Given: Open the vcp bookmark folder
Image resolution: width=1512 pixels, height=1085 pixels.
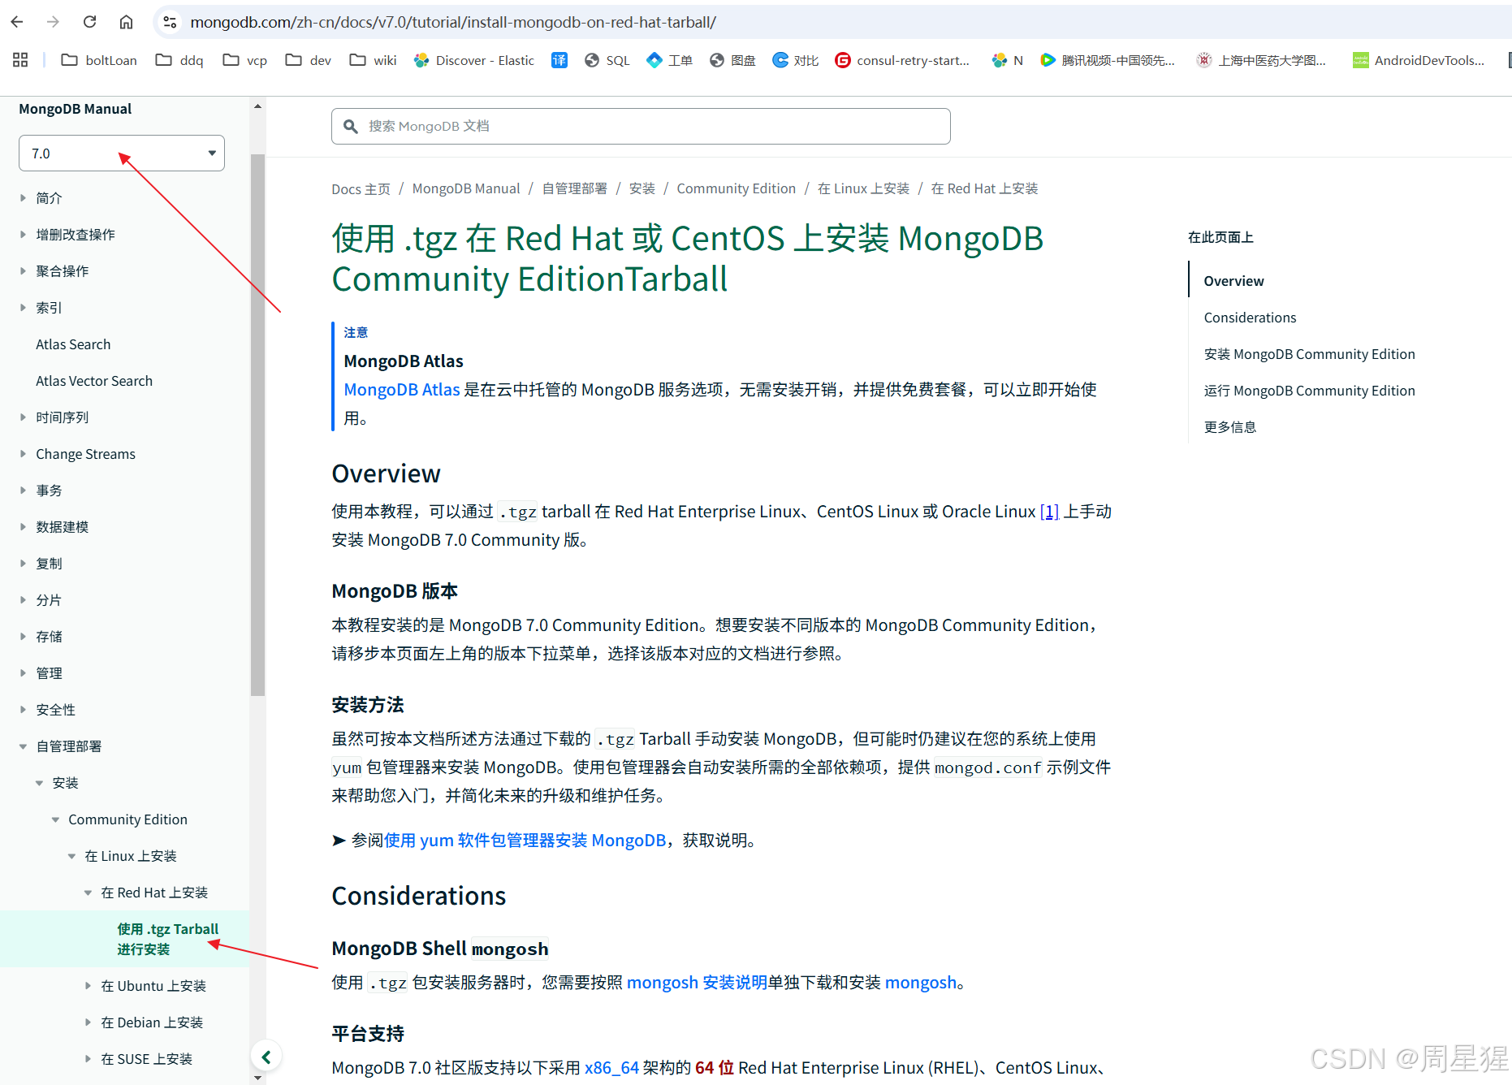Looking at the screenshot, I should point(245,60).
